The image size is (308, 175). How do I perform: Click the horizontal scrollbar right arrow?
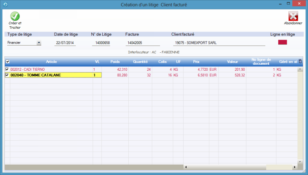pyautogui.click(x=295, y=167)
